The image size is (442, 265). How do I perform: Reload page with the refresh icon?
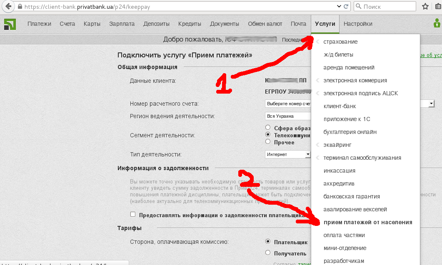coord(346,6)
